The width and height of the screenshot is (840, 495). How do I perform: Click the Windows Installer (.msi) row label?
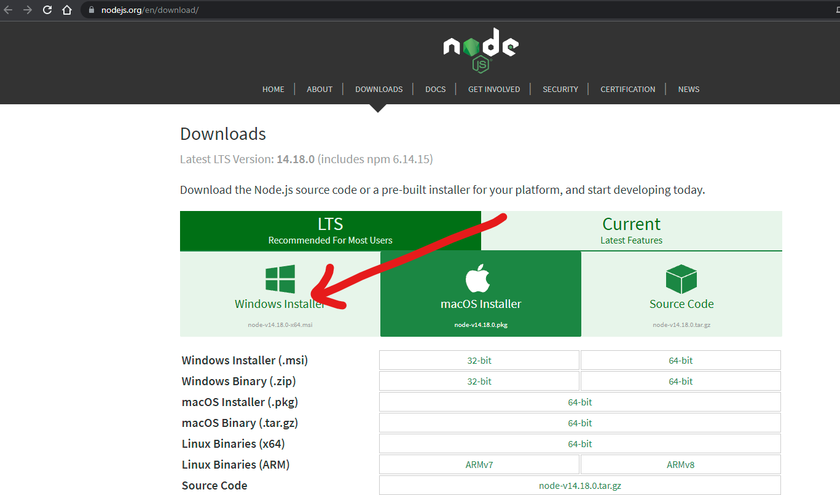[x=245, y=361]
